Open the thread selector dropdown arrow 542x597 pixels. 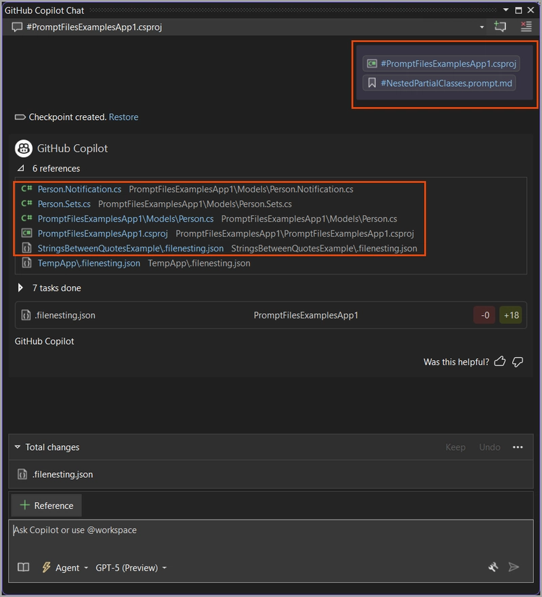click(482, 27)
